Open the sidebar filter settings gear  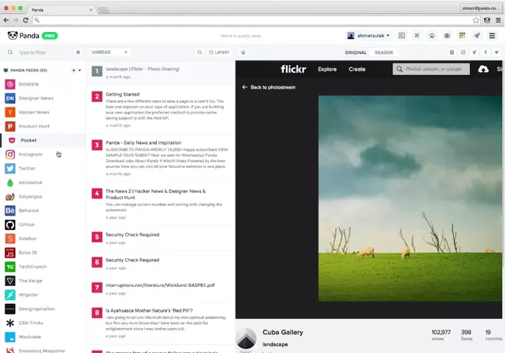[x=78, y=52]
